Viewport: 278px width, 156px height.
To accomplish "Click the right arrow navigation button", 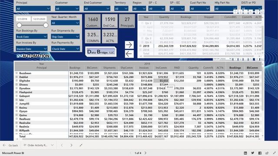I will [x=129, y=45].
